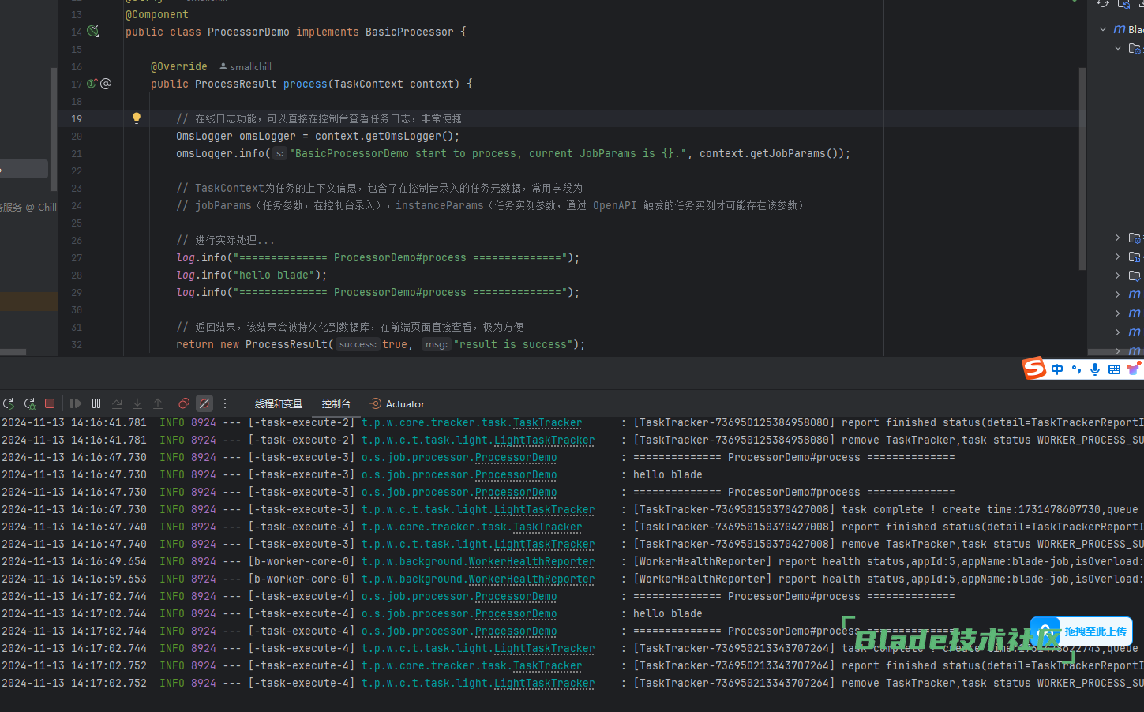
Task: Click the microphone voice input icon
Action: tap(1095, 369)
